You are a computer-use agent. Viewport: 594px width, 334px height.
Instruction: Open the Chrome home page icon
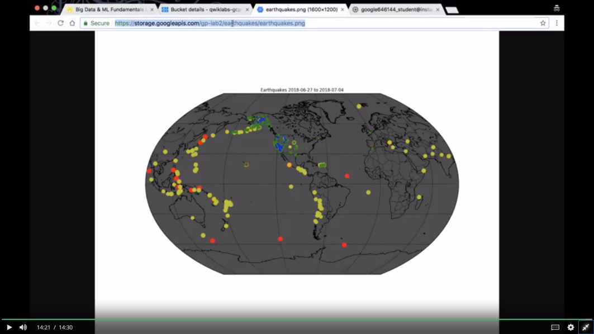tap(71, 23)
